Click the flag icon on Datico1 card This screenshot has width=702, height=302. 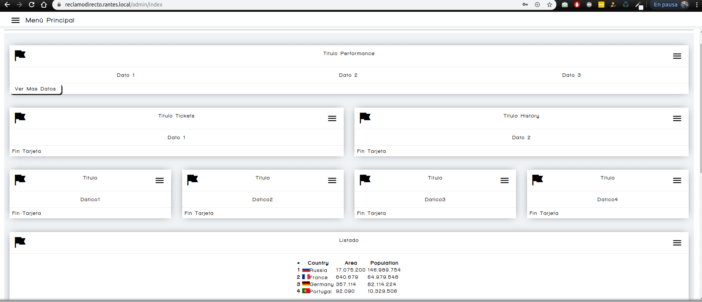tap(20, 180)
